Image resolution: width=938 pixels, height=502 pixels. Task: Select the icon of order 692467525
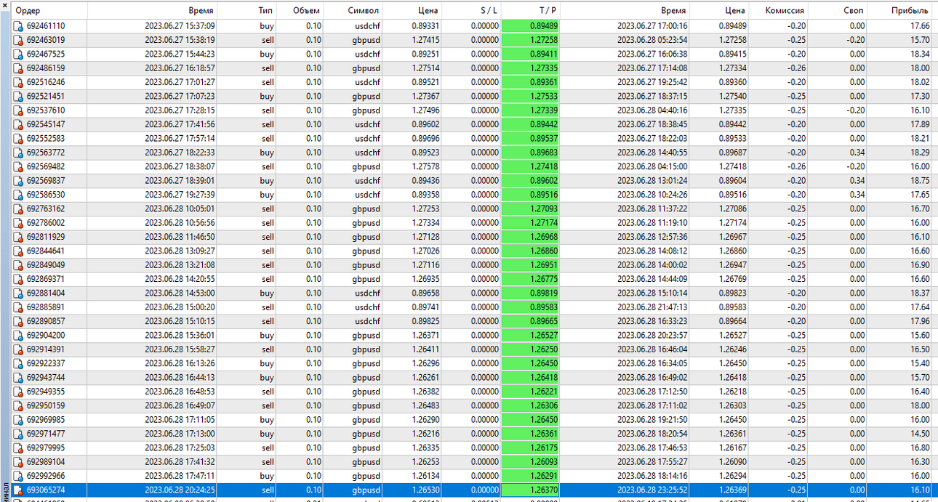tap(18, 54)
